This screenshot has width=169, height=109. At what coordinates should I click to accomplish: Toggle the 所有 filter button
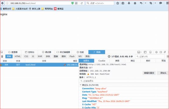click(x=9, y=56)
